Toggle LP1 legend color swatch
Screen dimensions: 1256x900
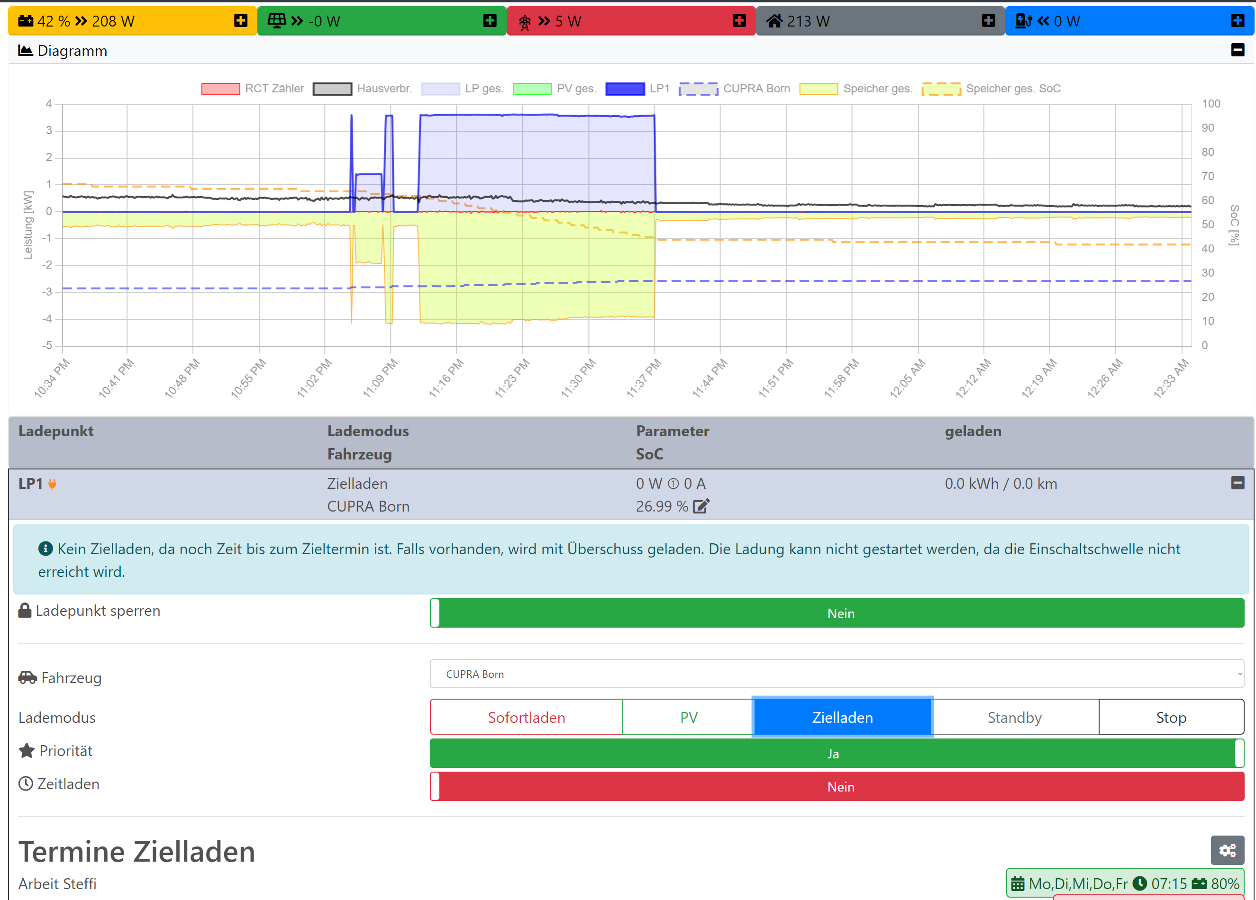(x=625, y=89)
